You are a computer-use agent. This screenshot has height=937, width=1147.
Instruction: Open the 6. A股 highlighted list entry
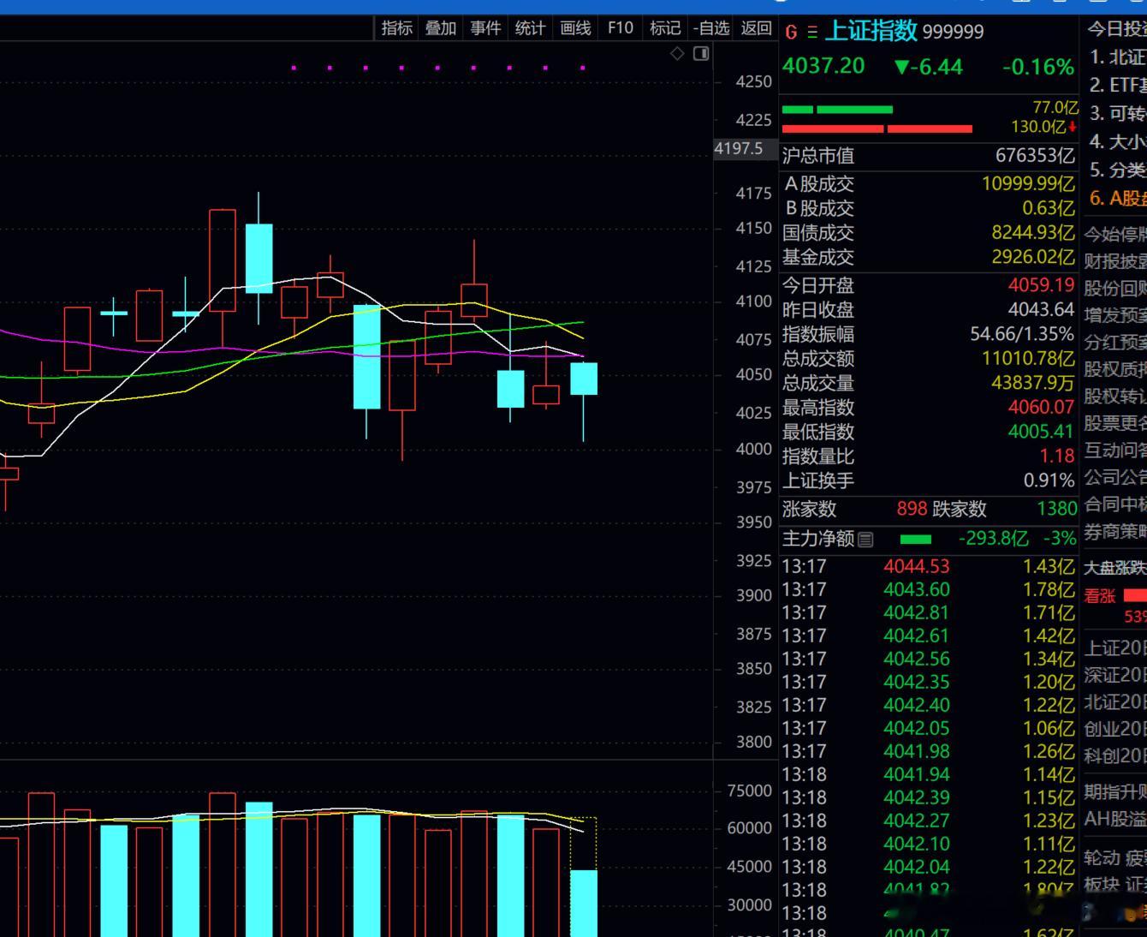1117,198
